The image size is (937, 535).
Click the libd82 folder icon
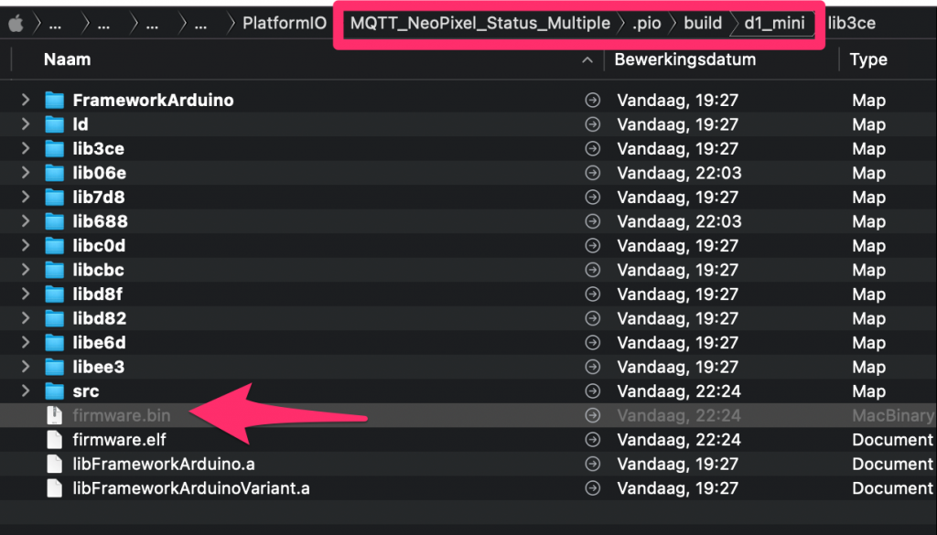click(x=56, y=318)
